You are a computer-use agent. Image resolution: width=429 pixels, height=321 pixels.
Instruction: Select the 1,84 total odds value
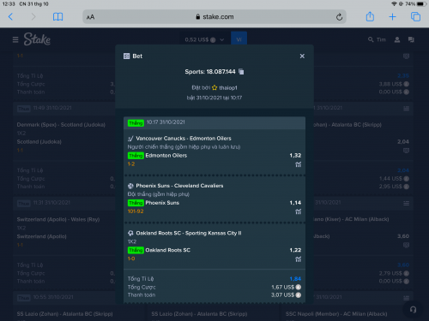(x=295, y=279)
